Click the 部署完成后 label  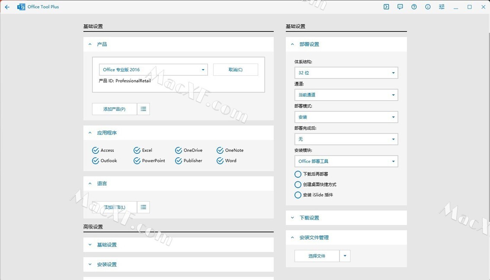(305, 128)
